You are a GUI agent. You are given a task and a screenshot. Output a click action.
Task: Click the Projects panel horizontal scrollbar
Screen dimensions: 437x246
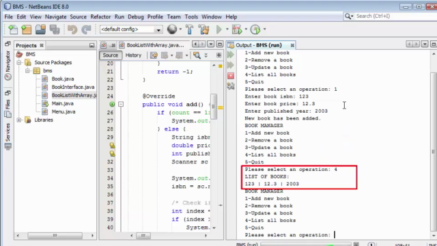[55, 236]
